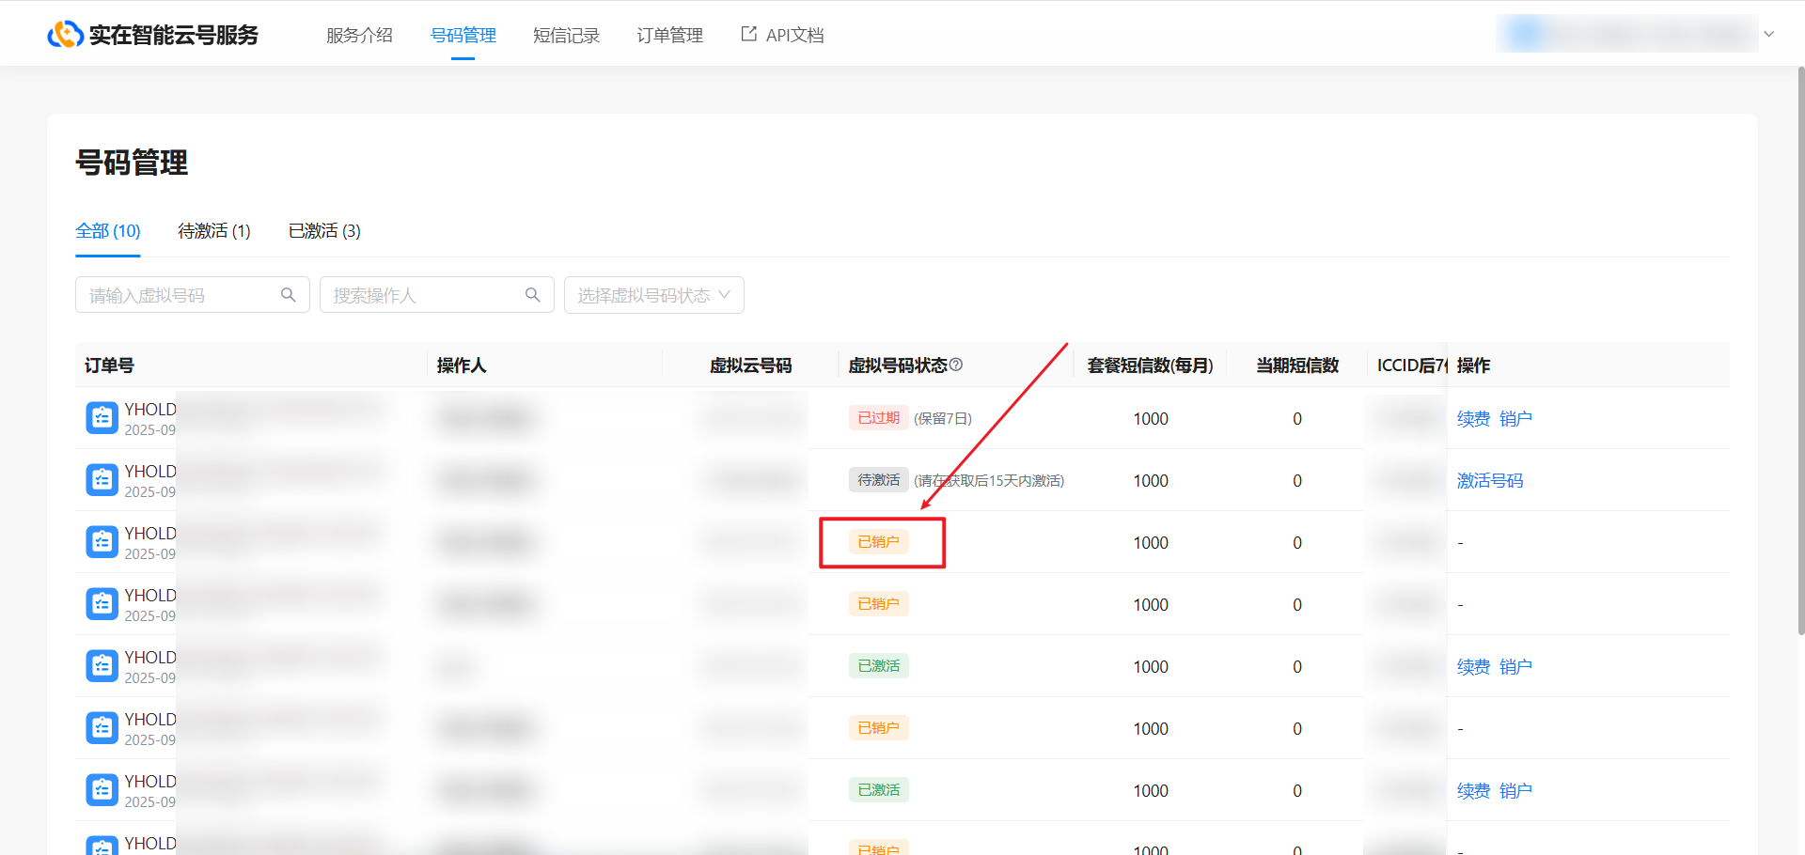Click the 实在智能云号服务 logo icon
The width and height of the screenshot is (1805, 855).
[65, 35]
